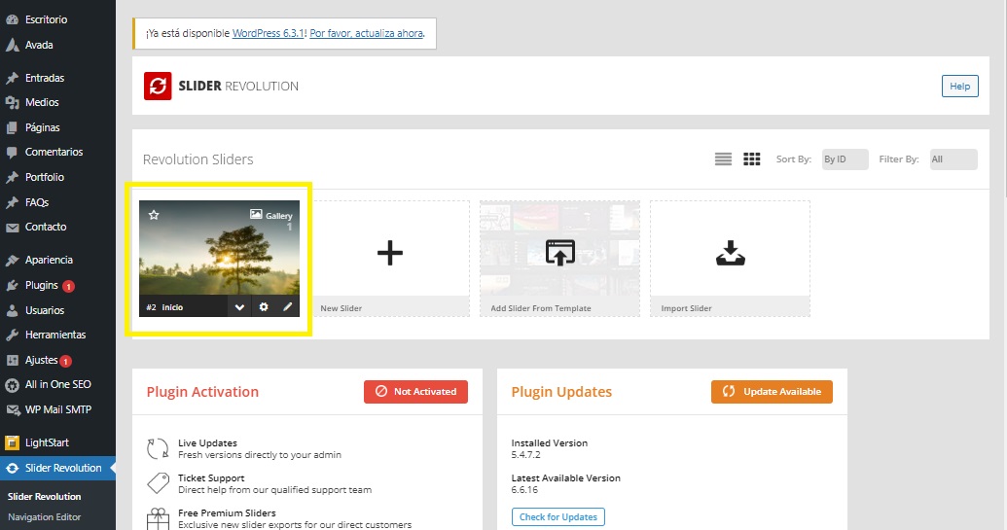Click the Slider Revolution logo icon
Image resolution: width=1007 pixels, height=530 pixels.
[x=158, y=87]
